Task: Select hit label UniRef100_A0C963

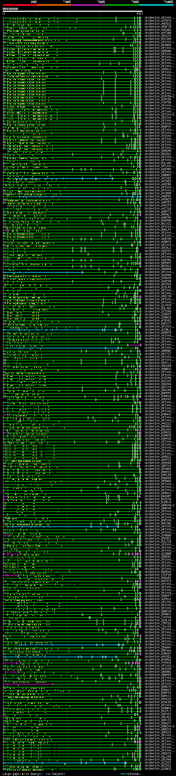Action: [158, 181]
